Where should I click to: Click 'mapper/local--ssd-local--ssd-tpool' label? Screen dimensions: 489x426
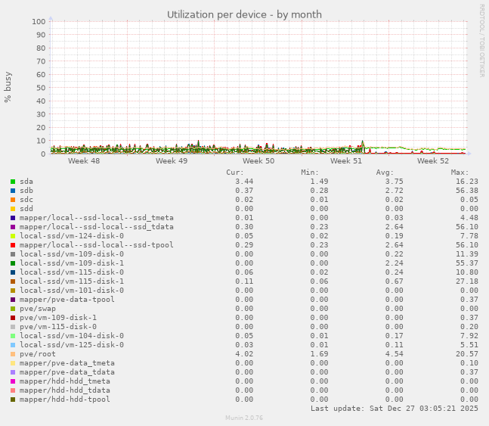coord(97,245)
